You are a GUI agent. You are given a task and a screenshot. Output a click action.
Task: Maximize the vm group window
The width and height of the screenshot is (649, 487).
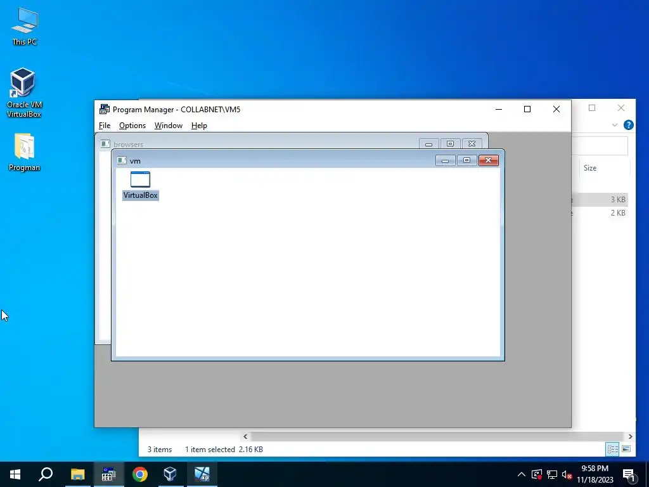[x=467, y=160]
